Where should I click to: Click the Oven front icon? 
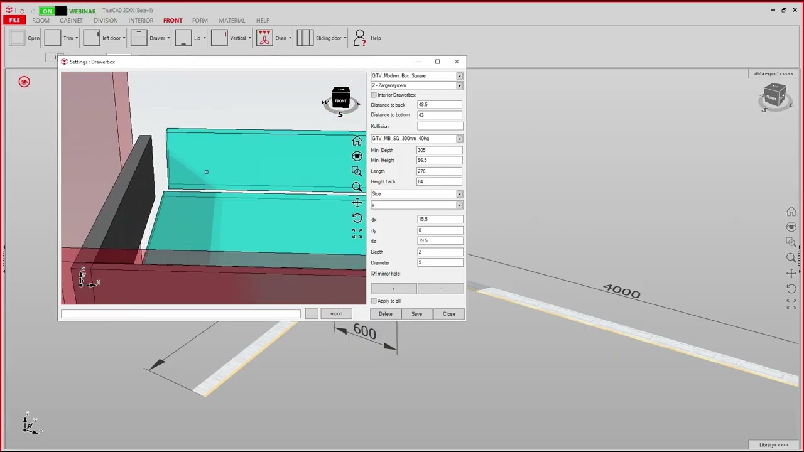pyautogui.click(x=264, y=38)
